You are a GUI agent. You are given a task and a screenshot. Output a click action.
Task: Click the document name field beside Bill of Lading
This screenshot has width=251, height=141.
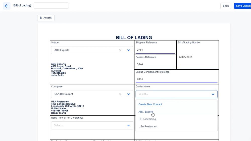coord(51,6)
